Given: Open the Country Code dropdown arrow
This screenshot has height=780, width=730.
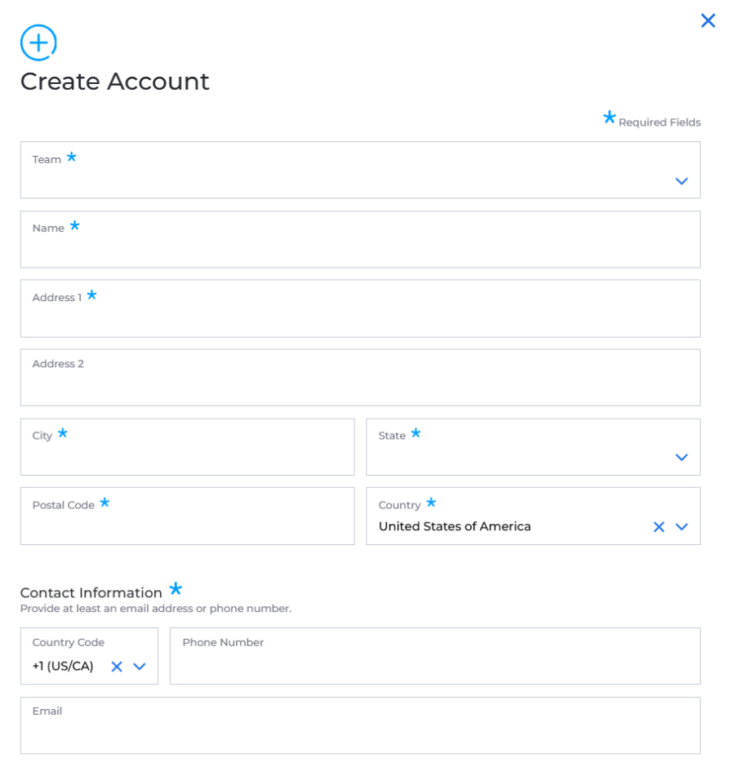Looking at the screenshot, I should tap(140, 667).
